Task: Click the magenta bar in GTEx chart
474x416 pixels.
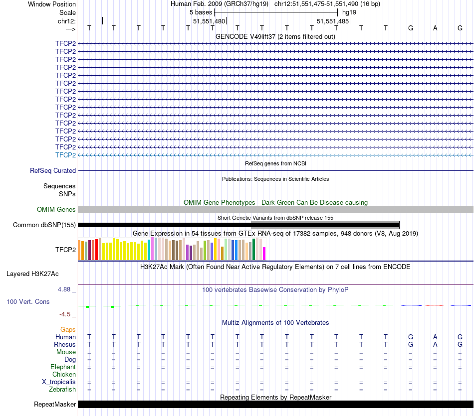Action: tap(264, 254)
